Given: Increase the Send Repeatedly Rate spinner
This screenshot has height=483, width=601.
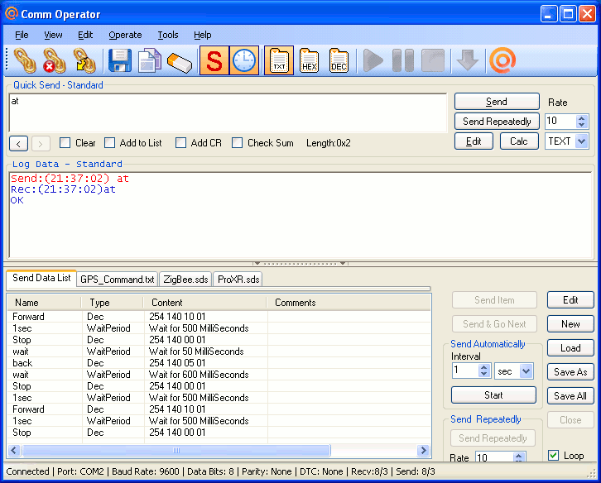Looking at the screenshot, I should [518, 456].
